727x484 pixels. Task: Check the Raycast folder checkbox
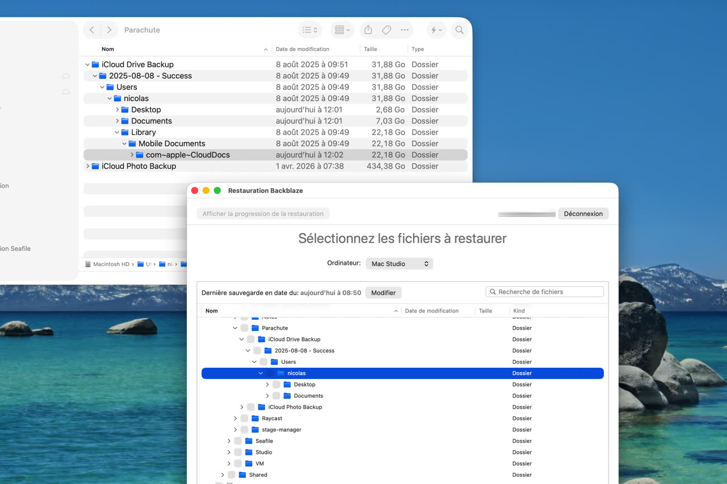[244, 418]
